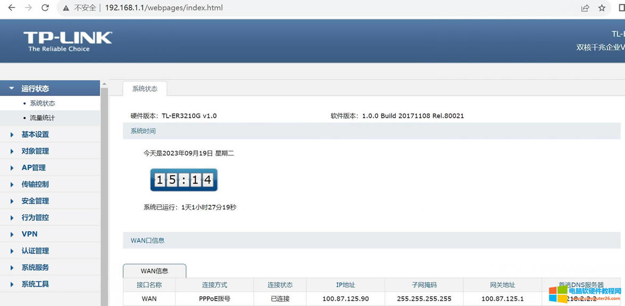Expand the VPN menu
Screen dimensions: 625x306
[x=50, y=234]
